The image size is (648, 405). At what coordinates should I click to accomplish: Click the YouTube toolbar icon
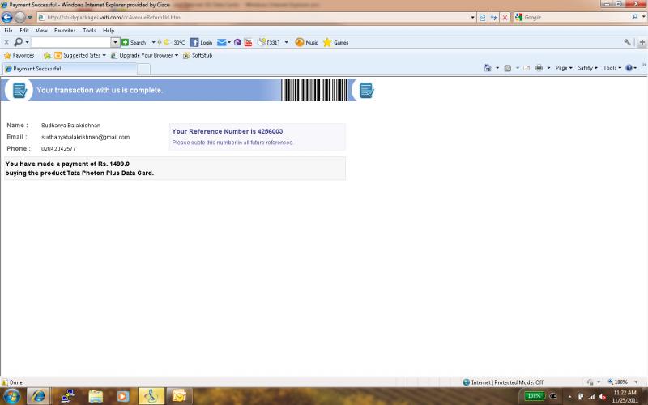(248, 42)
